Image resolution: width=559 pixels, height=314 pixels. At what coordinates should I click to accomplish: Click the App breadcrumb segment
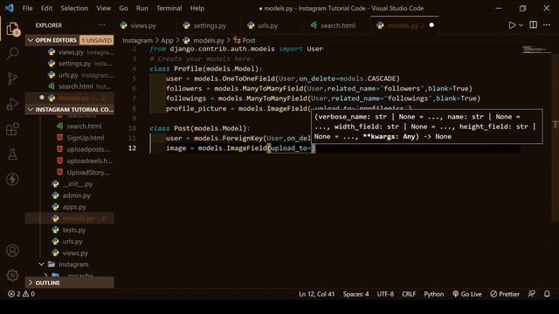167,41
